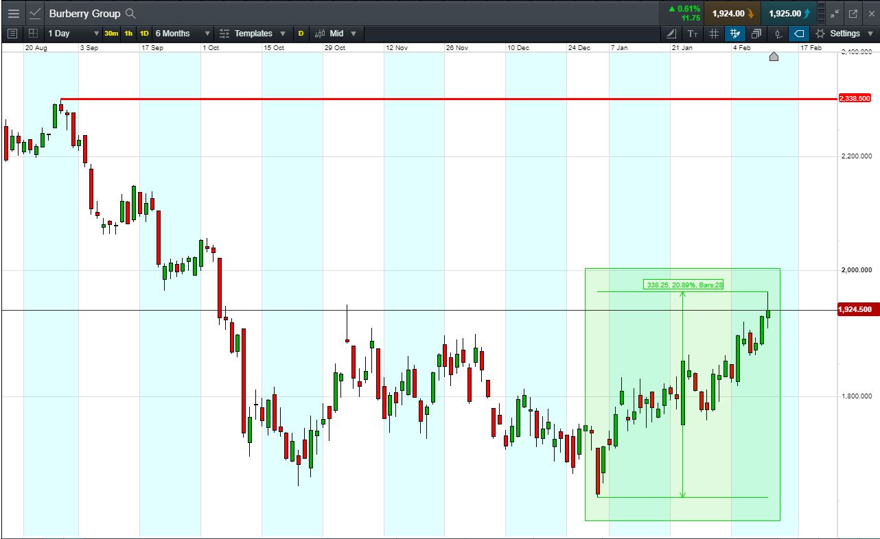Screen dimensions: 880x539
Task: Select the trendline drawing tool
Action: 671,33
